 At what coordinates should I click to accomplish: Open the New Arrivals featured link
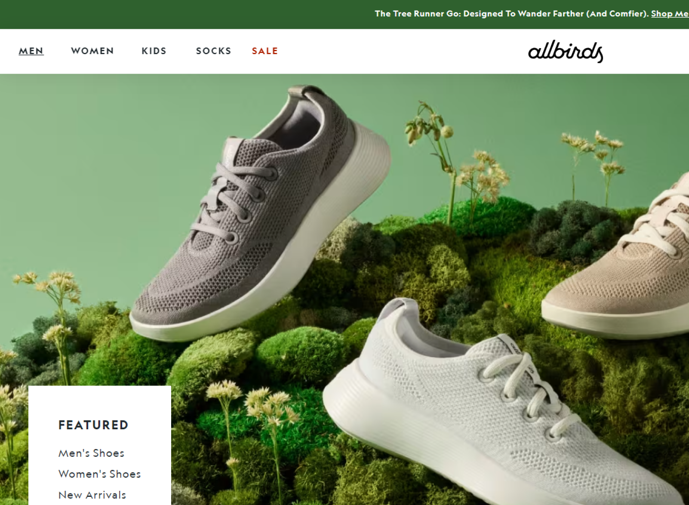click(92, 495)
